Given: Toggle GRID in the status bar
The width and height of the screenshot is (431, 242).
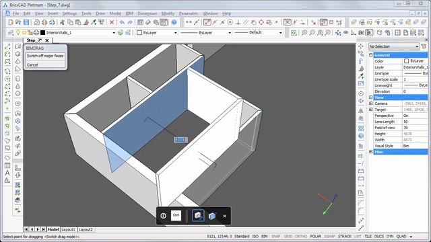Looking at the screenshot, I should [x=288, y=236].
